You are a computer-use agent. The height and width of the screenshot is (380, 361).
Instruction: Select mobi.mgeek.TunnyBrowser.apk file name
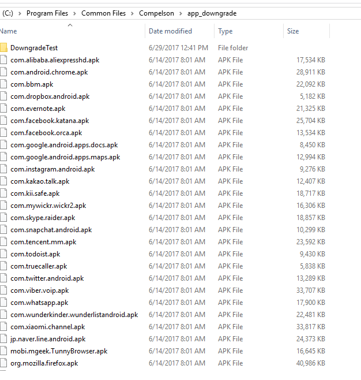(x=59, y=351)
